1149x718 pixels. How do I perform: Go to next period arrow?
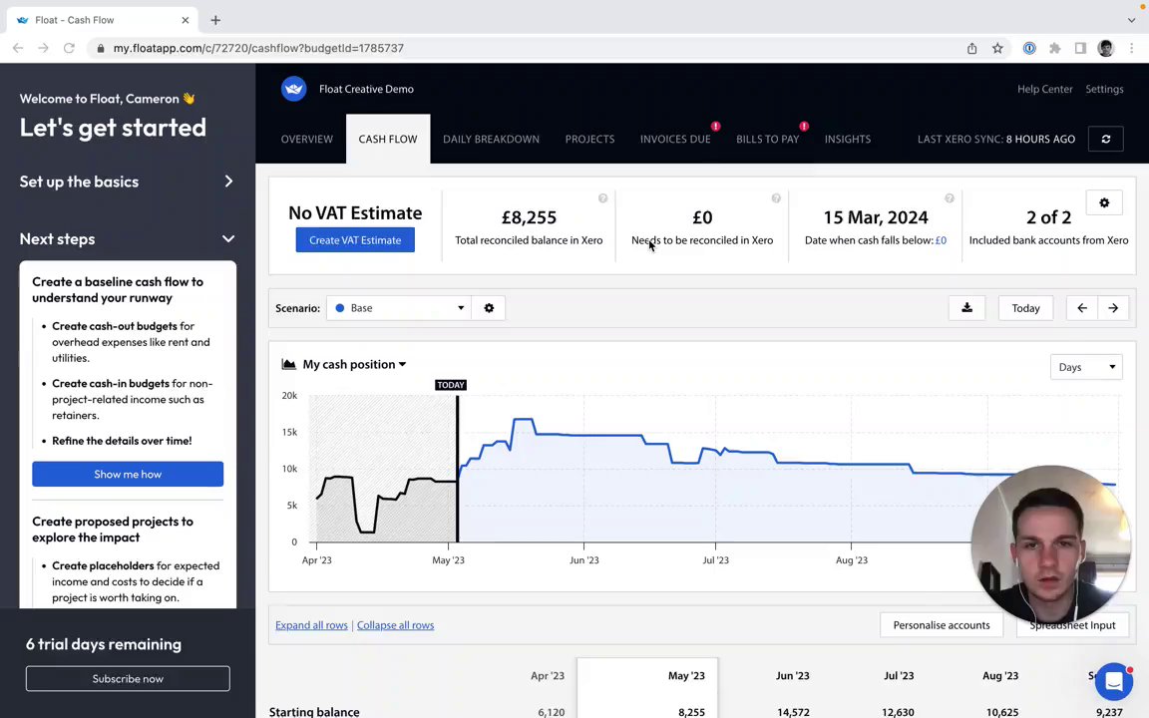pos(1113,308)
